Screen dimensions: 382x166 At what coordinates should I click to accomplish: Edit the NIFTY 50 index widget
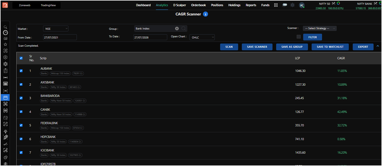tap(333, 4)
